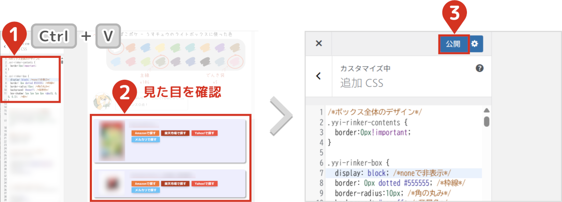The width and height of the screenshot is (562, 202).
Task: Open the first product box thumbnail image
Action: click(x=111, y=140)
